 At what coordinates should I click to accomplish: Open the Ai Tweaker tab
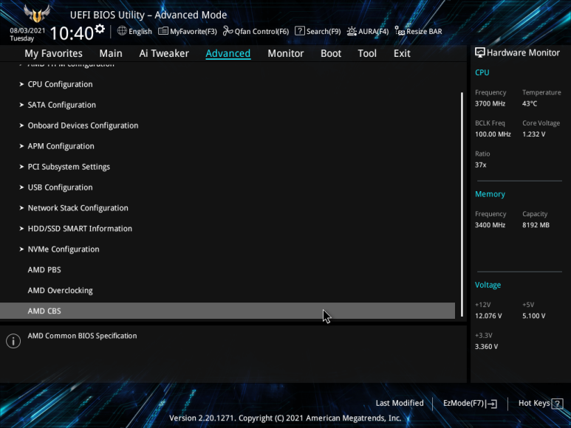click(x=164, y=53)
